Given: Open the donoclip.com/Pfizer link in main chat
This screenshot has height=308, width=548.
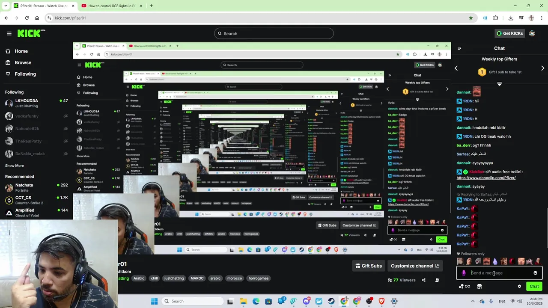Looking at the screenshot, I should [x=486, y=178].
